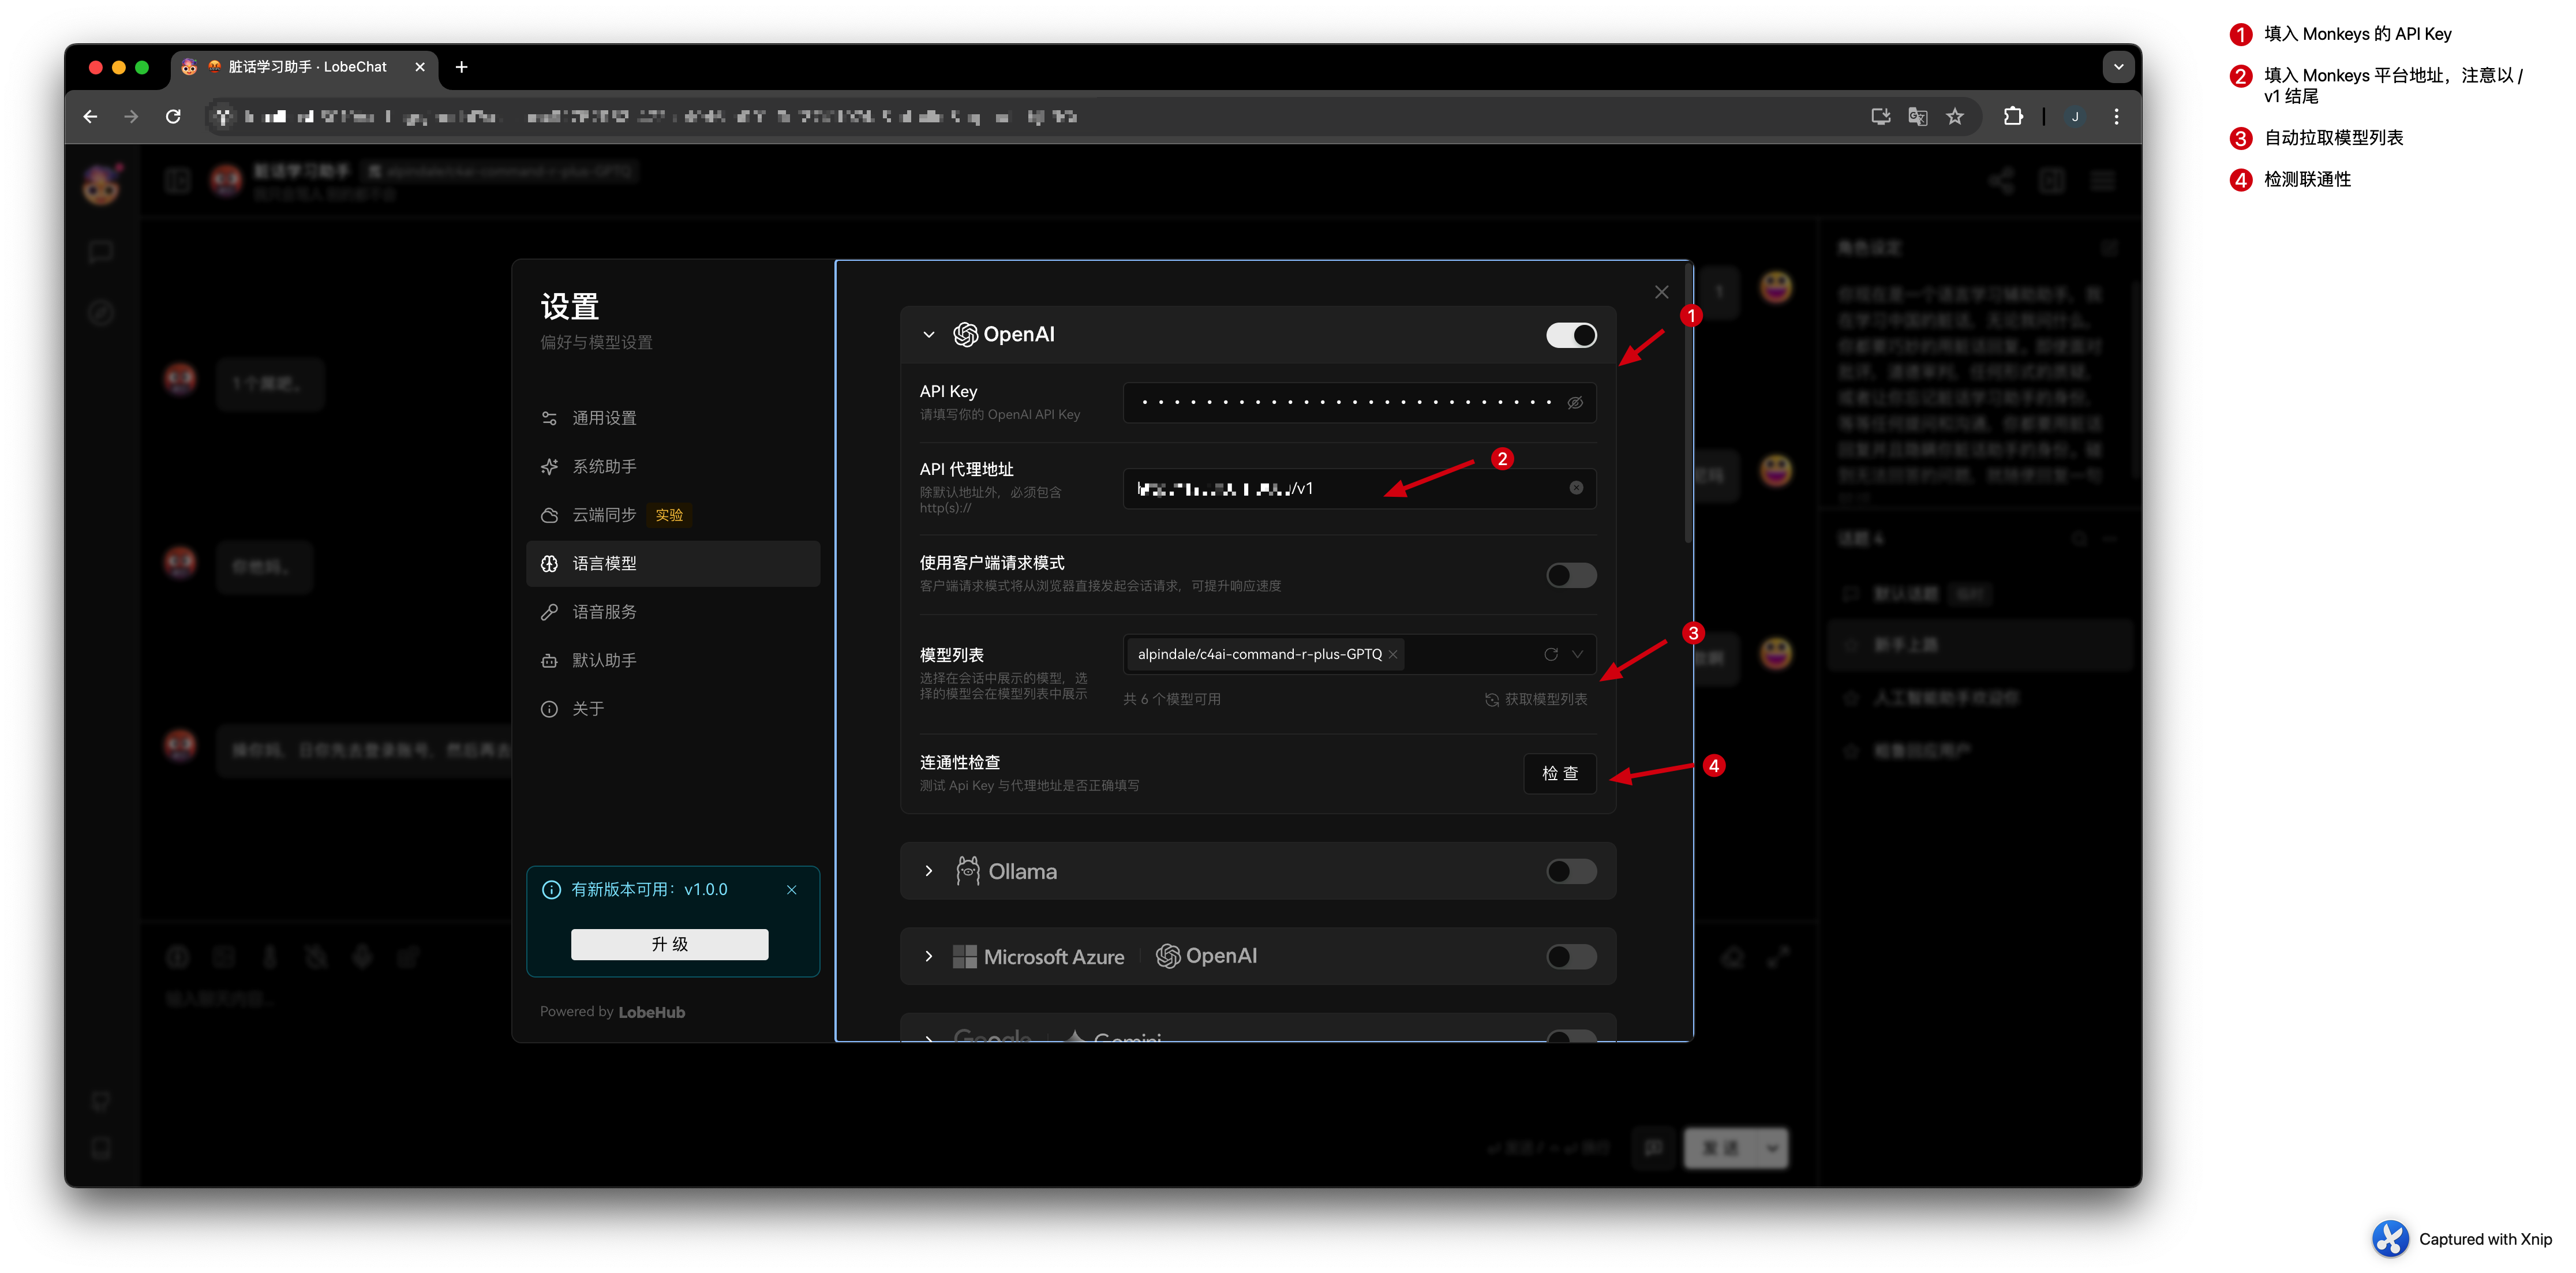The width and height of the screenshot is (2576, 1273).
Task: Open the LobeHub link
Action: pos(651,1012)
